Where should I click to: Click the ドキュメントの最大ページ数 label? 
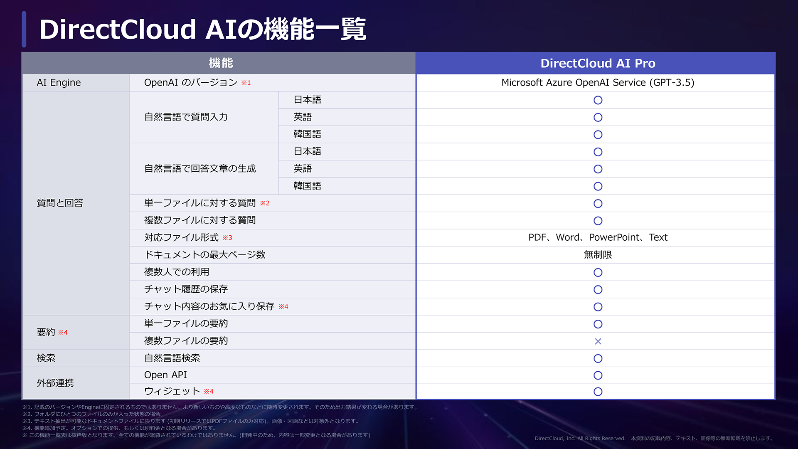pyautogui.click(x=204, y=255)
